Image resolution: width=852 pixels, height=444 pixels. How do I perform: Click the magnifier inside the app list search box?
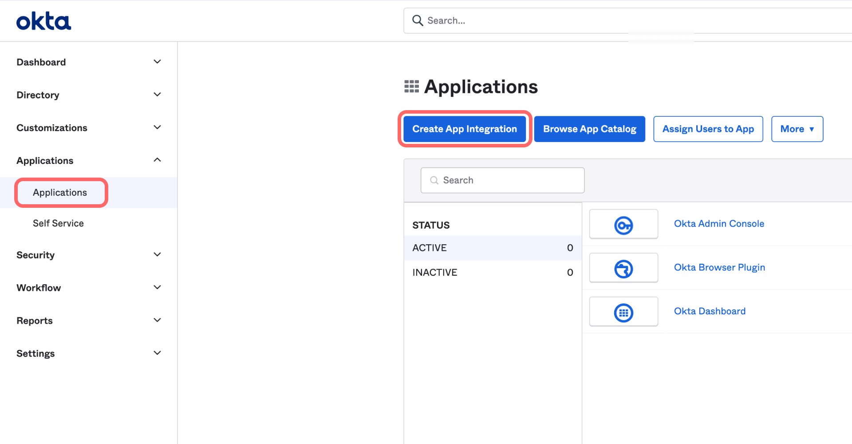click(434, 180)
